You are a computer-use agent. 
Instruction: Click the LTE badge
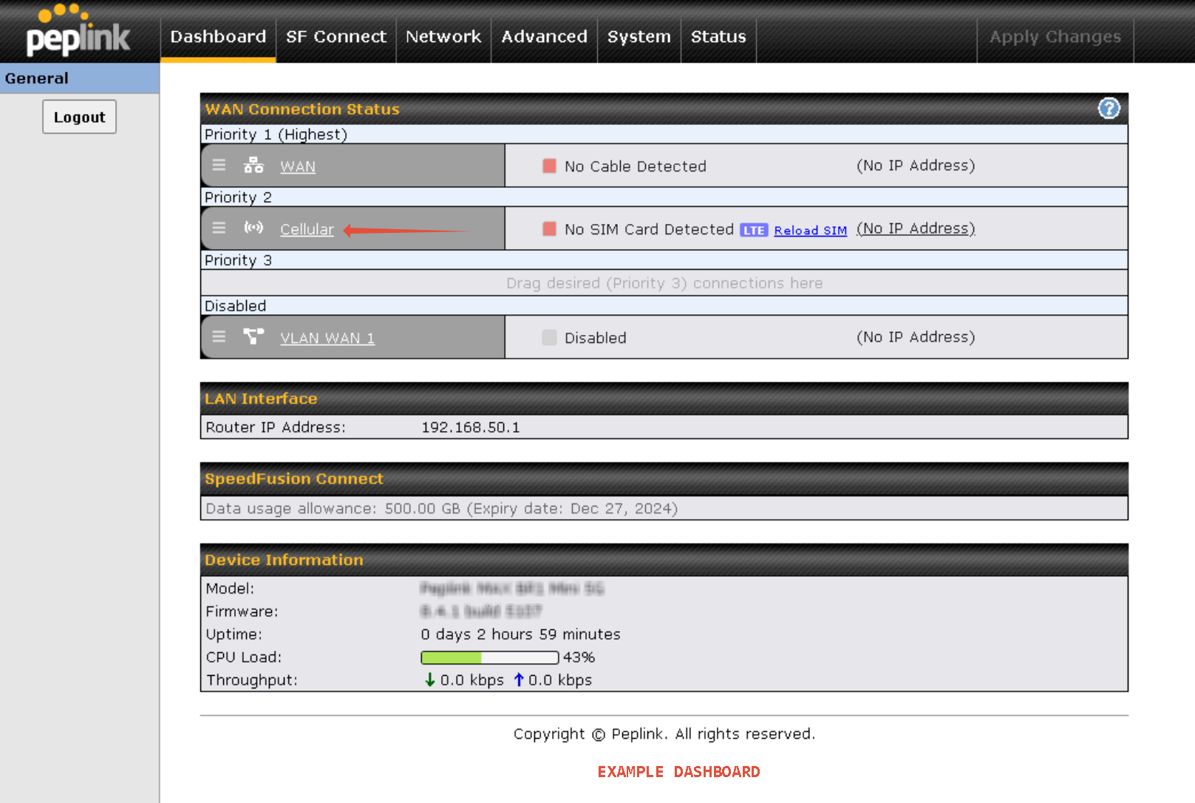coord(754,230)
